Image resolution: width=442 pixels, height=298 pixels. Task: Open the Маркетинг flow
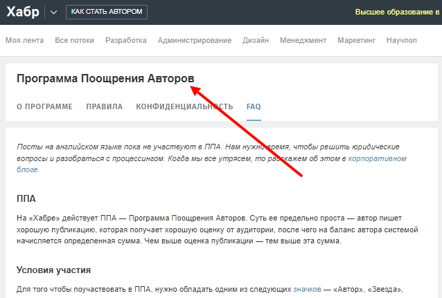356,41
